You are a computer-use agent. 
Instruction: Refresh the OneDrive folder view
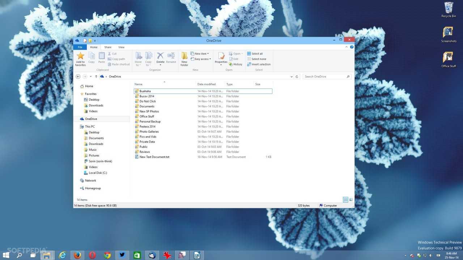(x=297, y=77)
